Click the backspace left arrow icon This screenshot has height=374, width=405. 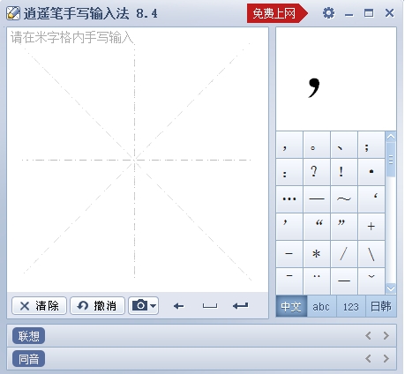coord(178,306)
